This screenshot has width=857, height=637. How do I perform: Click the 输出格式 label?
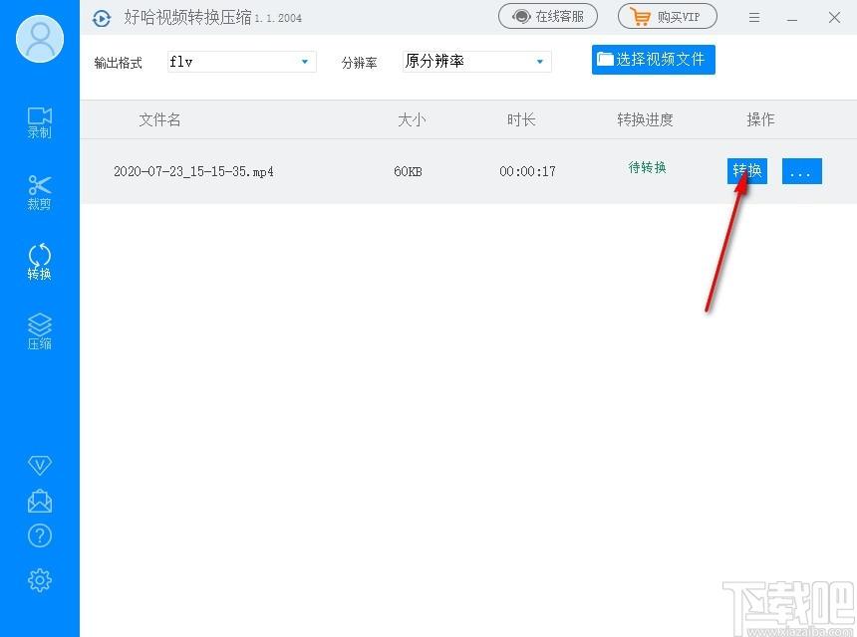(118, 63)
